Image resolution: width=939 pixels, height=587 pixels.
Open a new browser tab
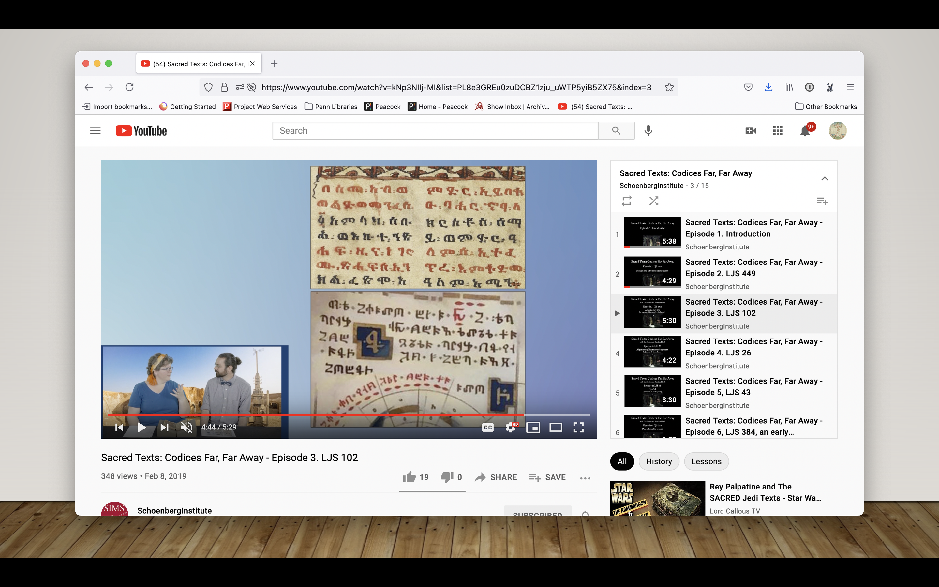click(274, 64)
